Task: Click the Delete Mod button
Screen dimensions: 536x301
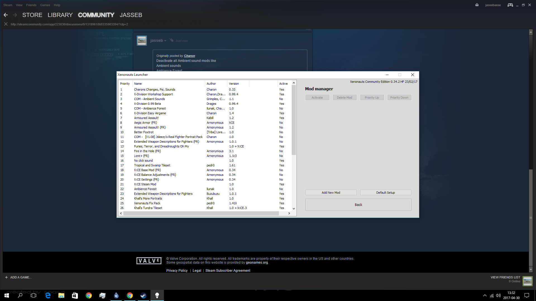Action: 344,98
